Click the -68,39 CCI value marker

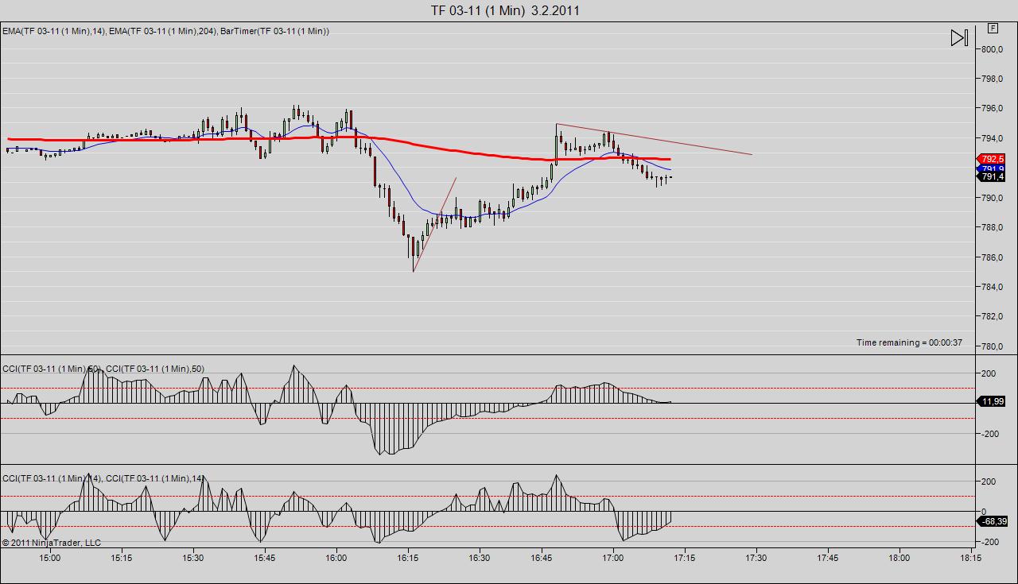(x=992, y=521)
